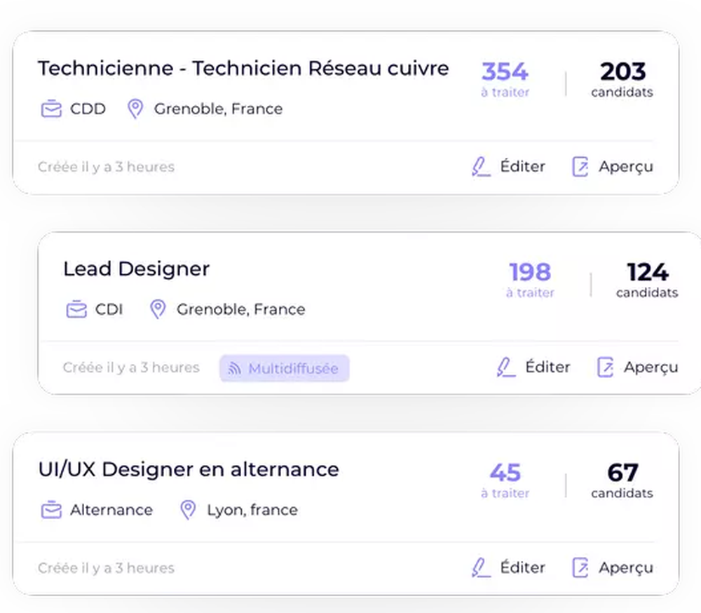View 354 à traiter applications
The height and width of the screenshot is (613, 701).
tap(505, 79)
